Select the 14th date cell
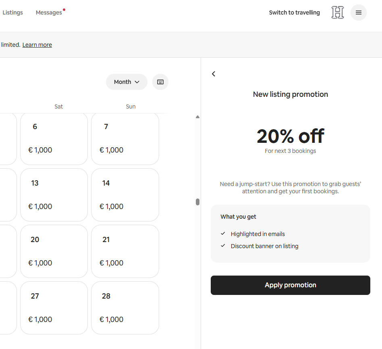The height and width of the screenshot is (349, 382). click(x=125, y=195)
